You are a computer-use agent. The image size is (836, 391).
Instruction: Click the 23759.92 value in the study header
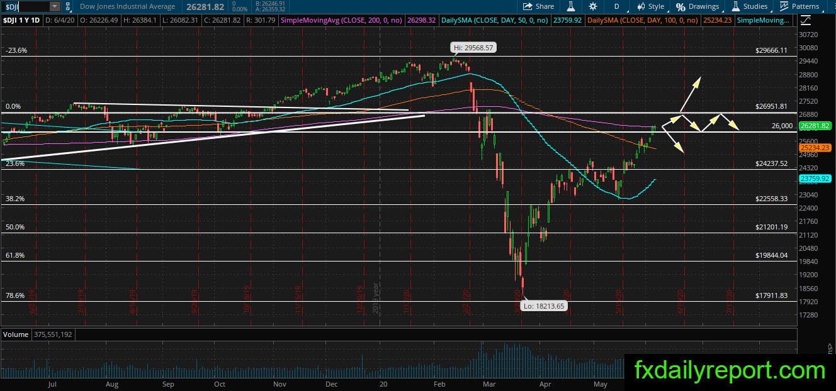(x=568, y=21)
